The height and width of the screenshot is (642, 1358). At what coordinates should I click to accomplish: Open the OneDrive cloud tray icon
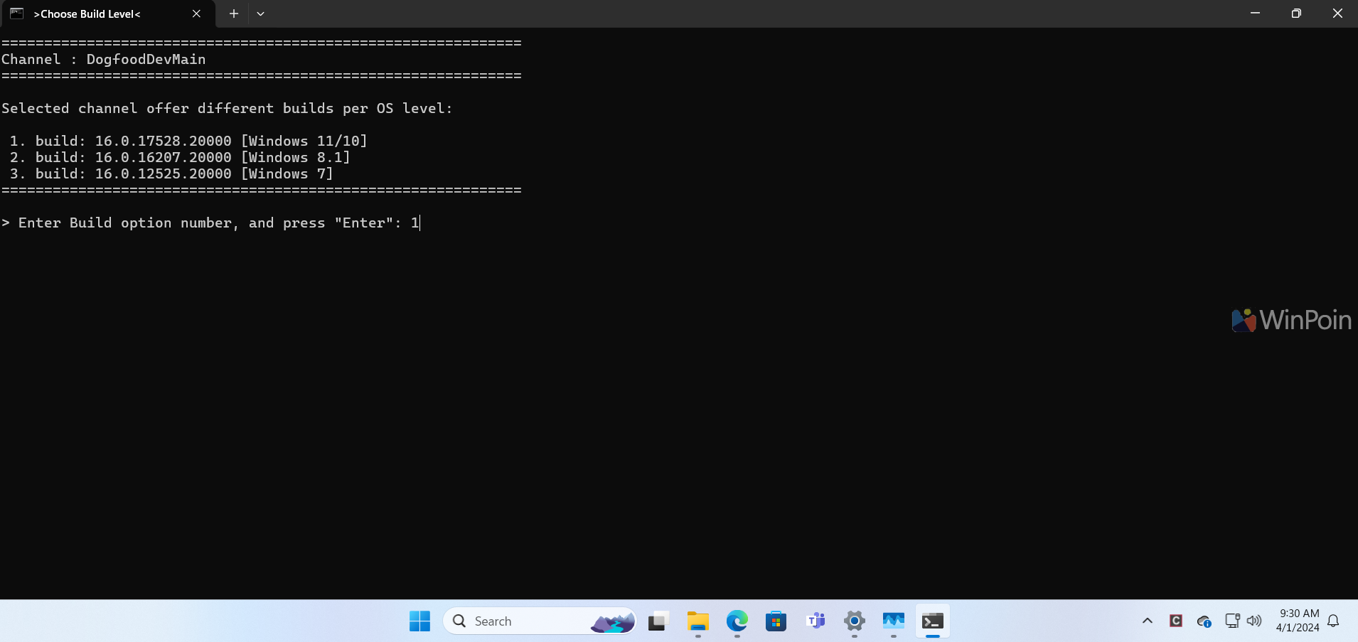pos(1204,621)
